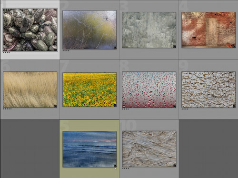This screenshot has width=238, height=178.
Task: Click the develop badge on the cracked glass photo
Action: [x=115, y=48]
